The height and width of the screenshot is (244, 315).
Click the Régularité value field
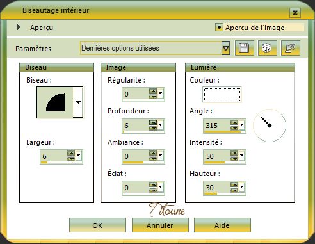point(136,94)
